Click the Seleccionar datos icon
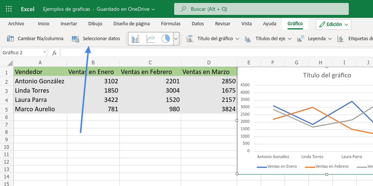This screenshot has width=373, height=186. click(76, 38)
